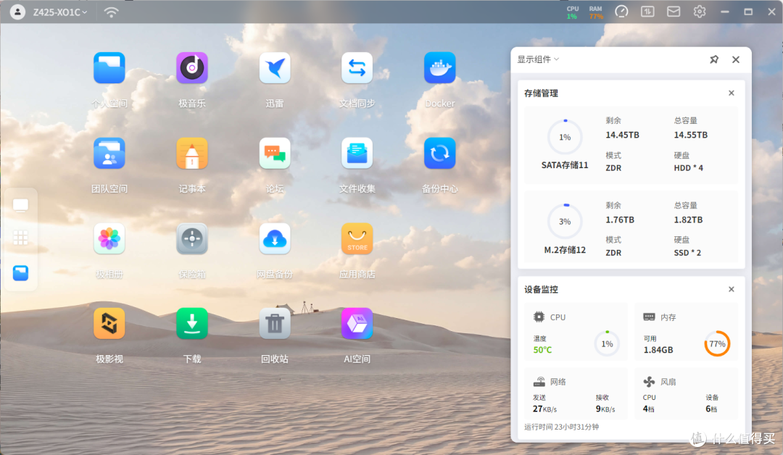783x455 pixels.
Task: Click the user avatar icon in top bar
Action: tap(17, 12)
